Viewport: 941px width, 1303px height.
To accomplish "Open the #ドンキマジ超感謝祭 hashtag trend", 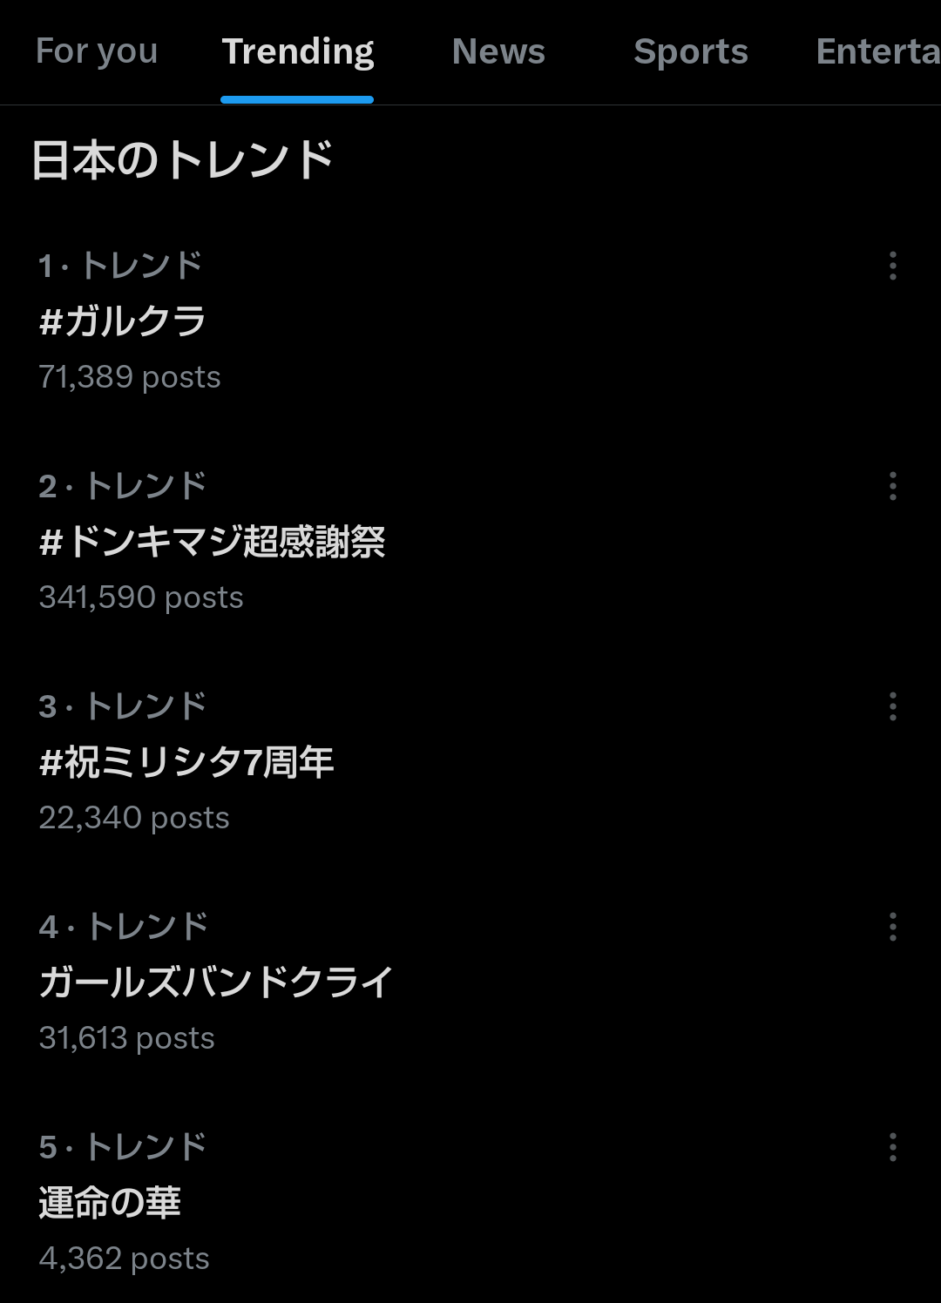I will tap(213, 542).
